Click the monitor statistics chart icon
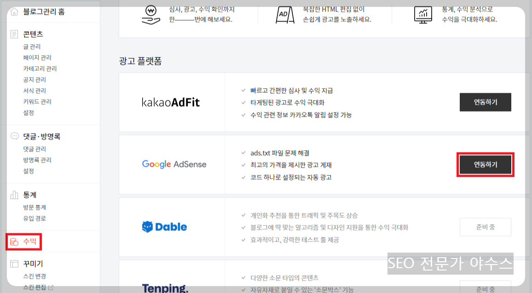The width and height of the screenshot is (532, 293). 423,15
